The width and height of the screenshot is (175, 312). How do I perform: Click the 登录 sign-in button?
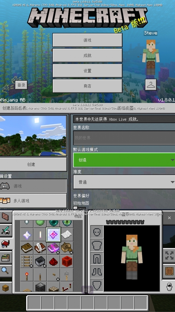(x=22, y=85)
